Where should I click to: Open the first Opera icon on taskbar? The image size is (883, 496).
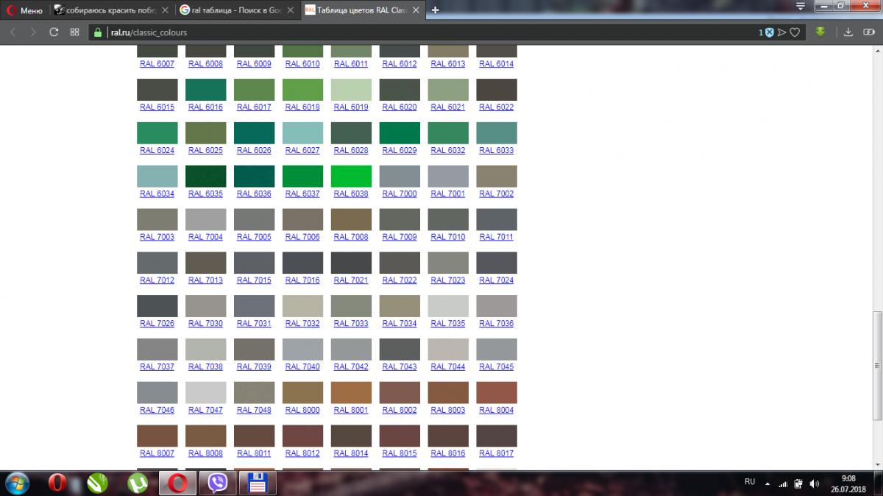pyautogui.click(x=58, y=483)
